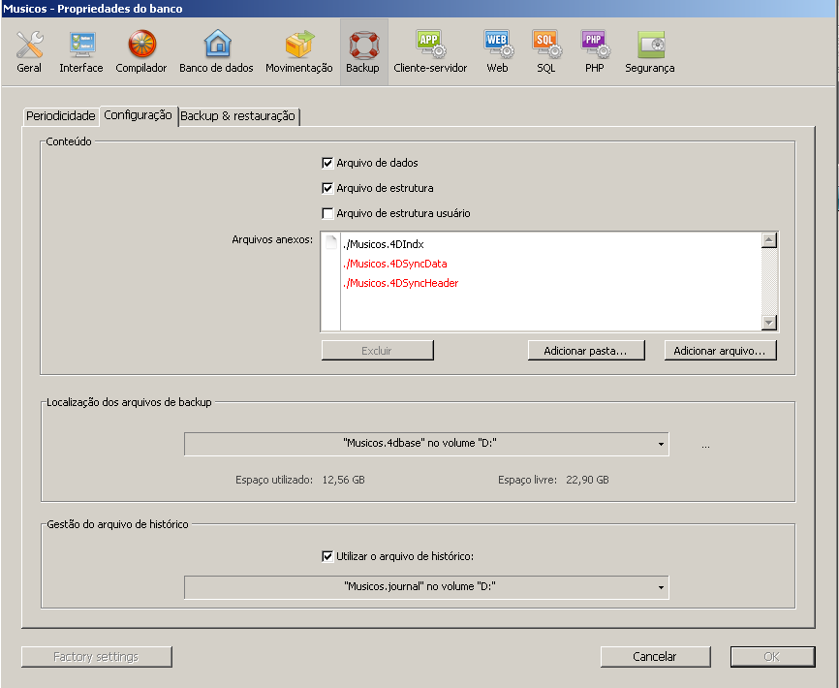Uncheck Arquivo de estrutura checkbox

[x=327, y=188]
